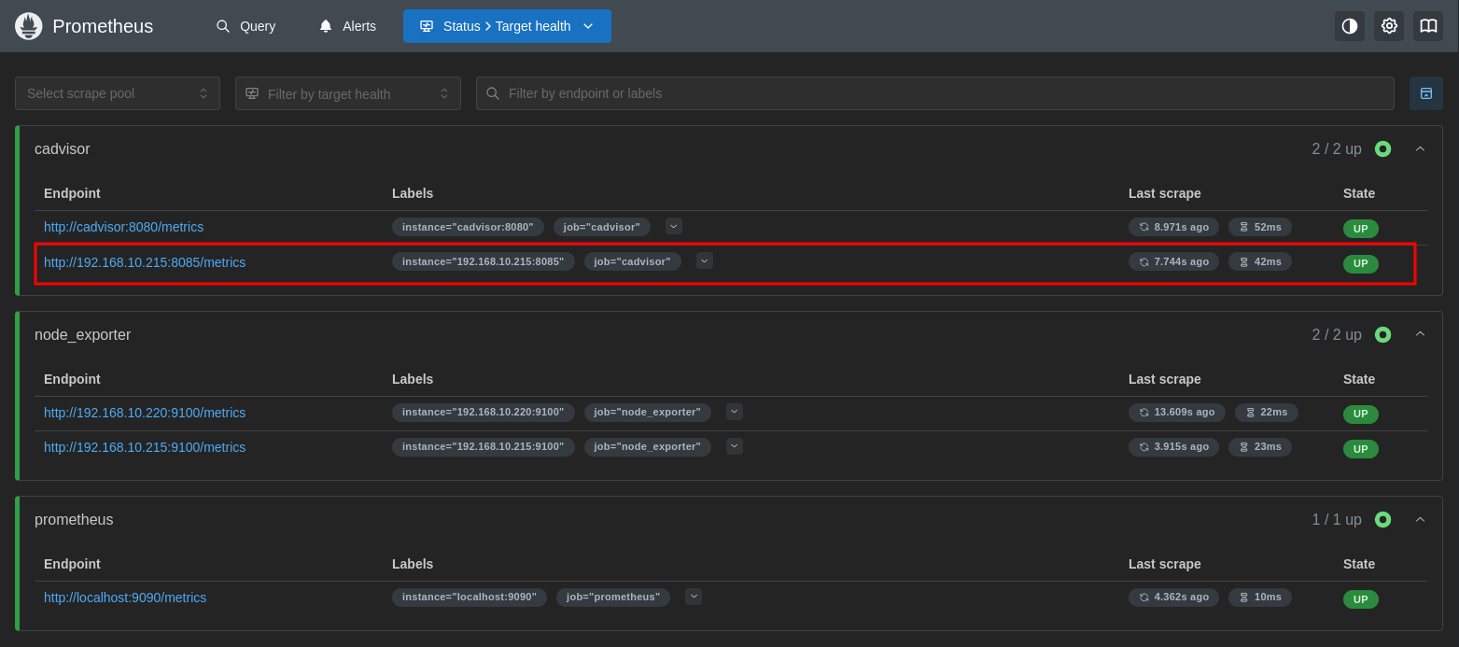
Task: Open the Alerts page
Action: (348, 26)
